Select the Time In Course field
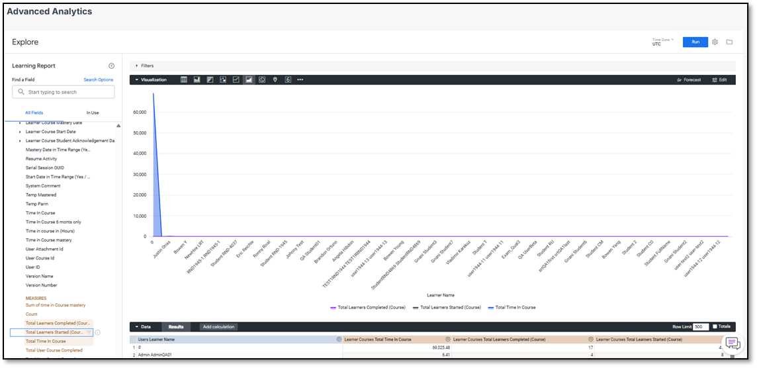 [40, 213]
